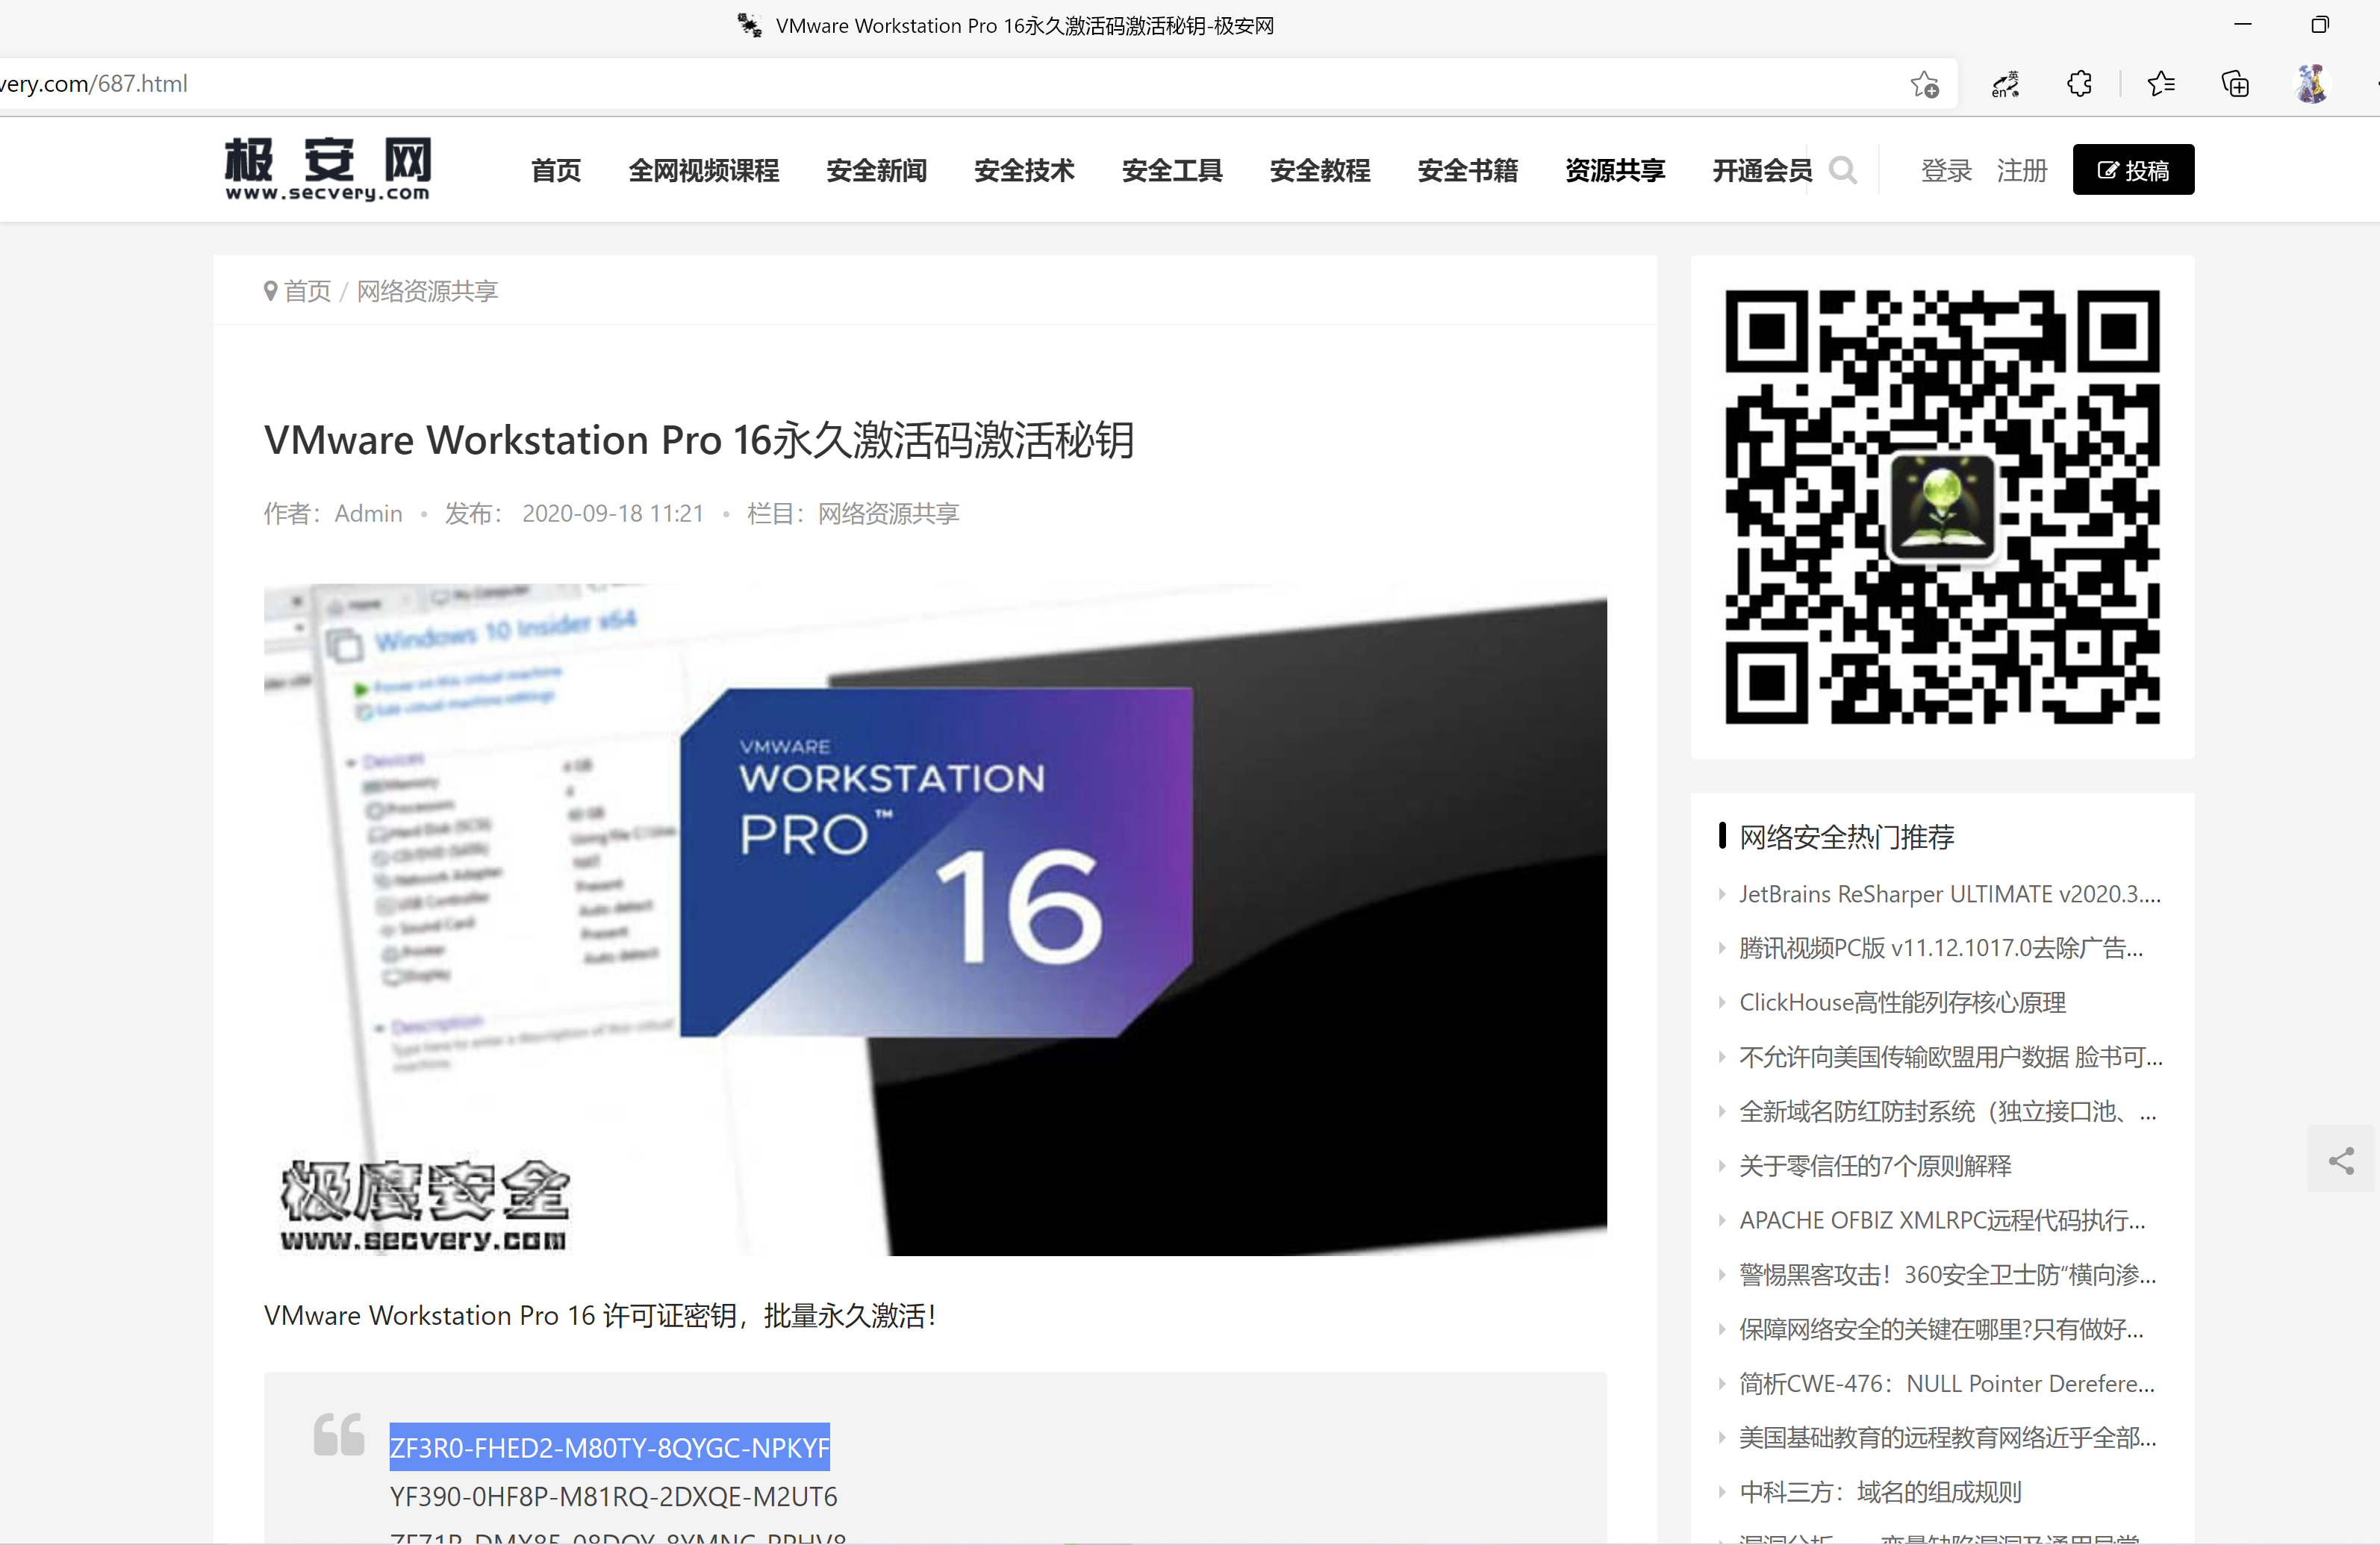Open JetBrains ReSharper ULTIMATE sidebar link
2380x1545 pixels.
(1949, 894)
